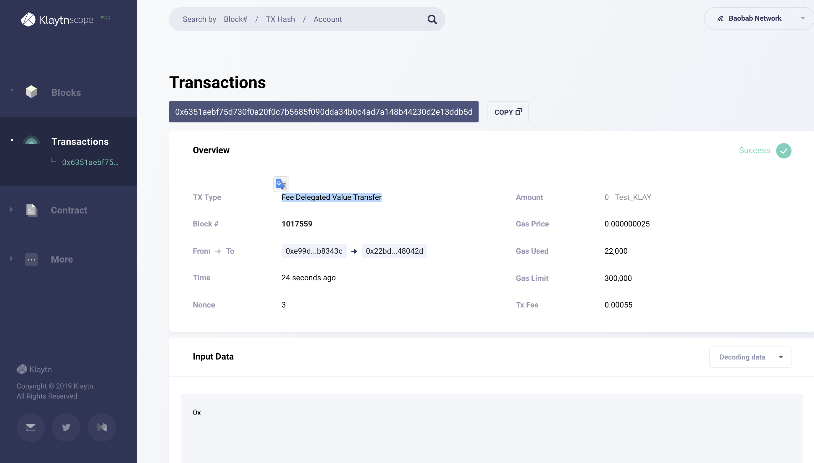Open the email contact icon
The height and width of the screenshot is (463, 814).
coord(30,427)
